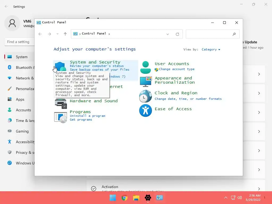
Task: Click the Control Panel address bar icon
Action: tap(75, 34)
